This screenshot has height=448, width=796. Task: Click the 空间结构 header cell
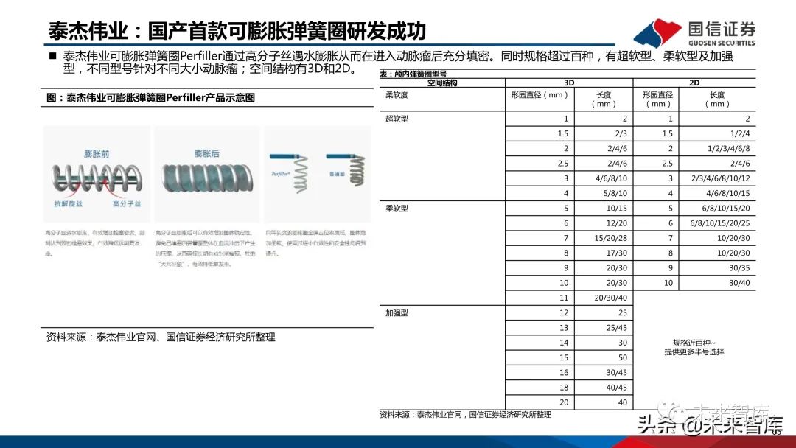(441, 83)
